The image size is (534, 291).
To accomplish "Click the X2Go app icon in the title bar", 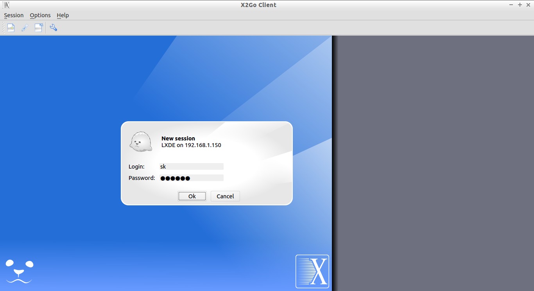I will coord(6,5).
